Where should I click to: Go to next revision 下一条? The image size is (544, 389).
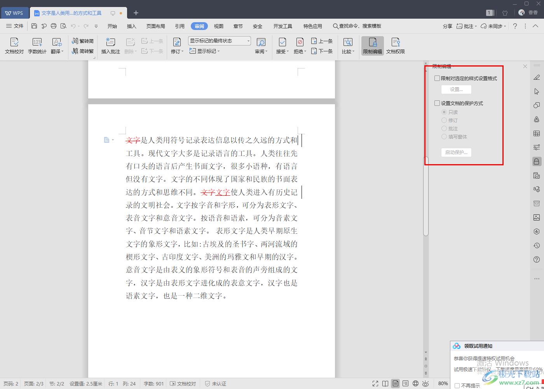(x=322, y=51)
